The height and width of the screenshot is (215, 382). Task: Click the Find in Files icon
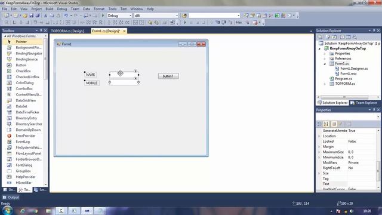tap(184, 16)
